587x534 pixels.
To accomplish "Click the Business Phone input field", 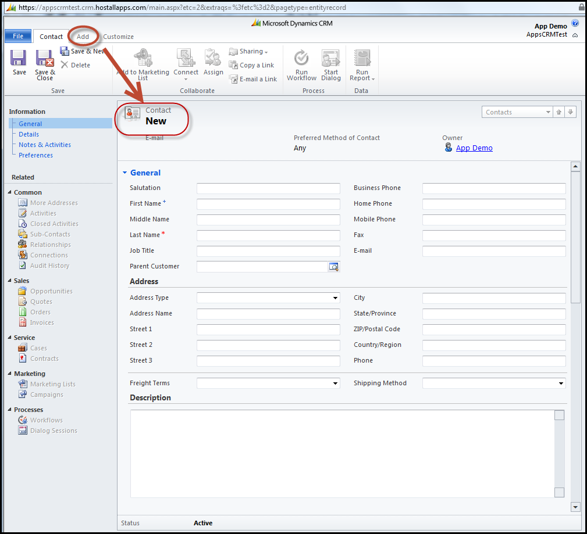I will (x=494, y=188).
